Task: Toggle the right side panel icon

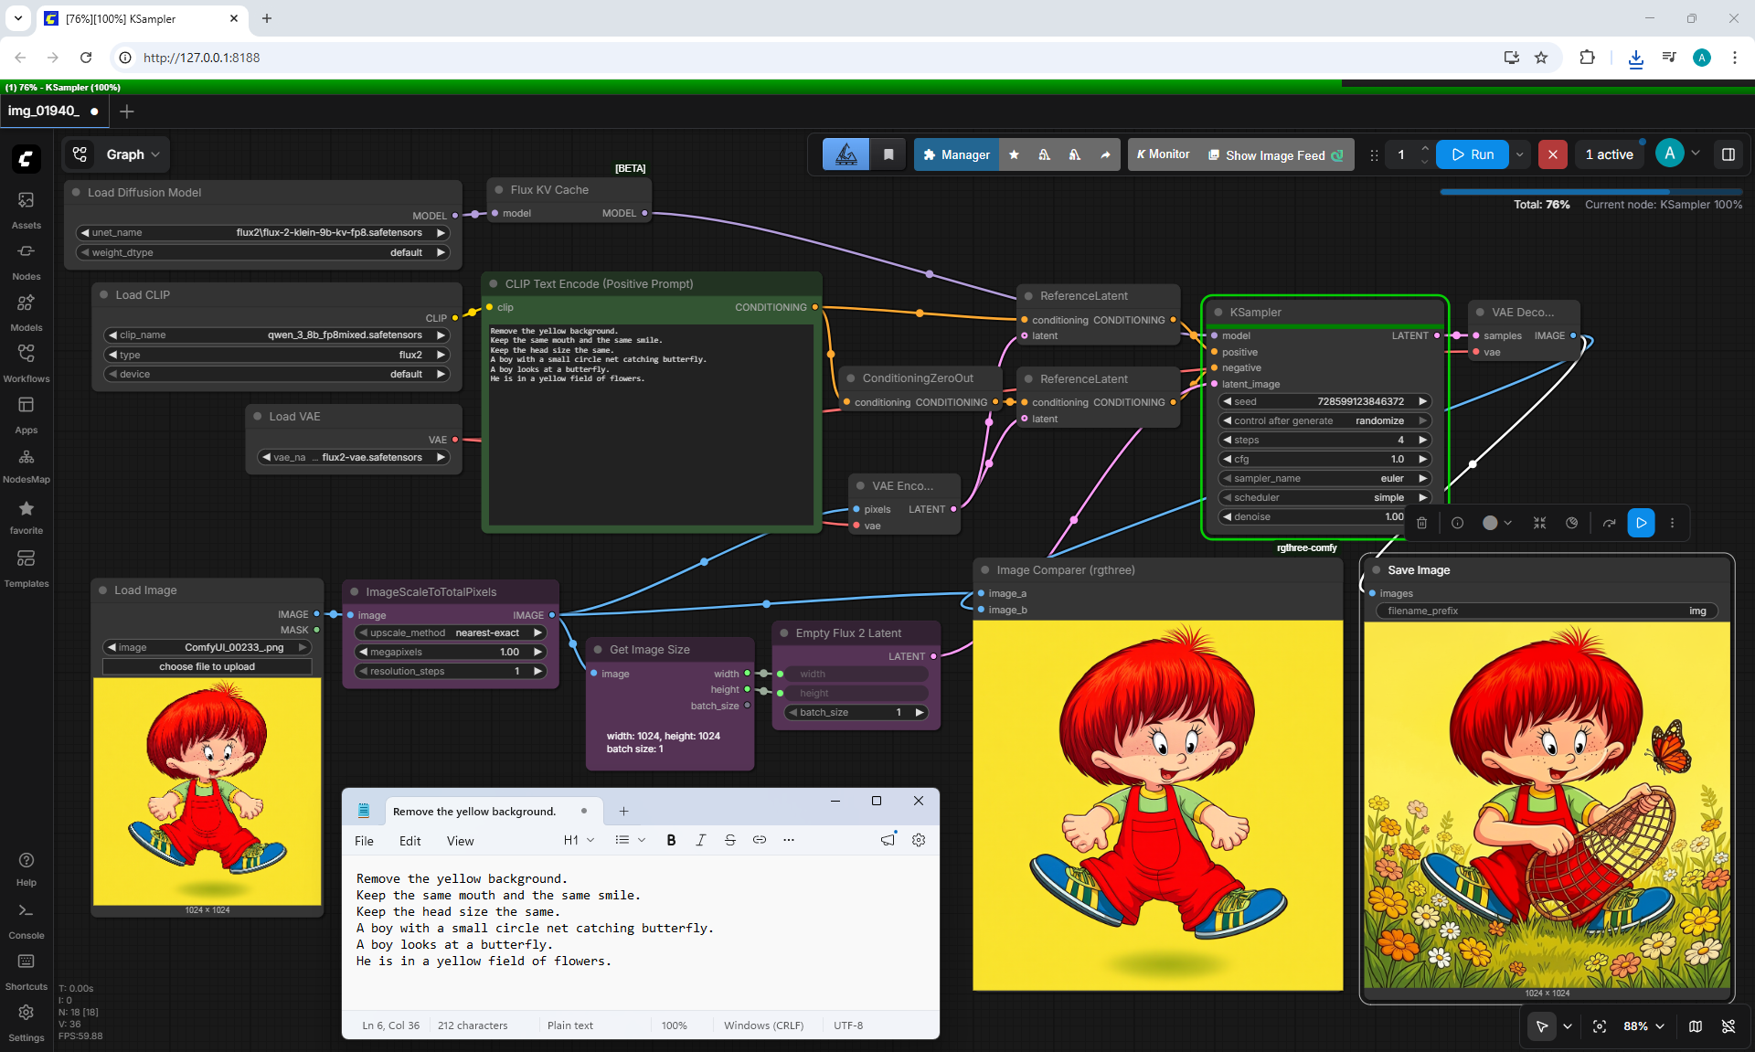Action: click(x=1728, y=154)
